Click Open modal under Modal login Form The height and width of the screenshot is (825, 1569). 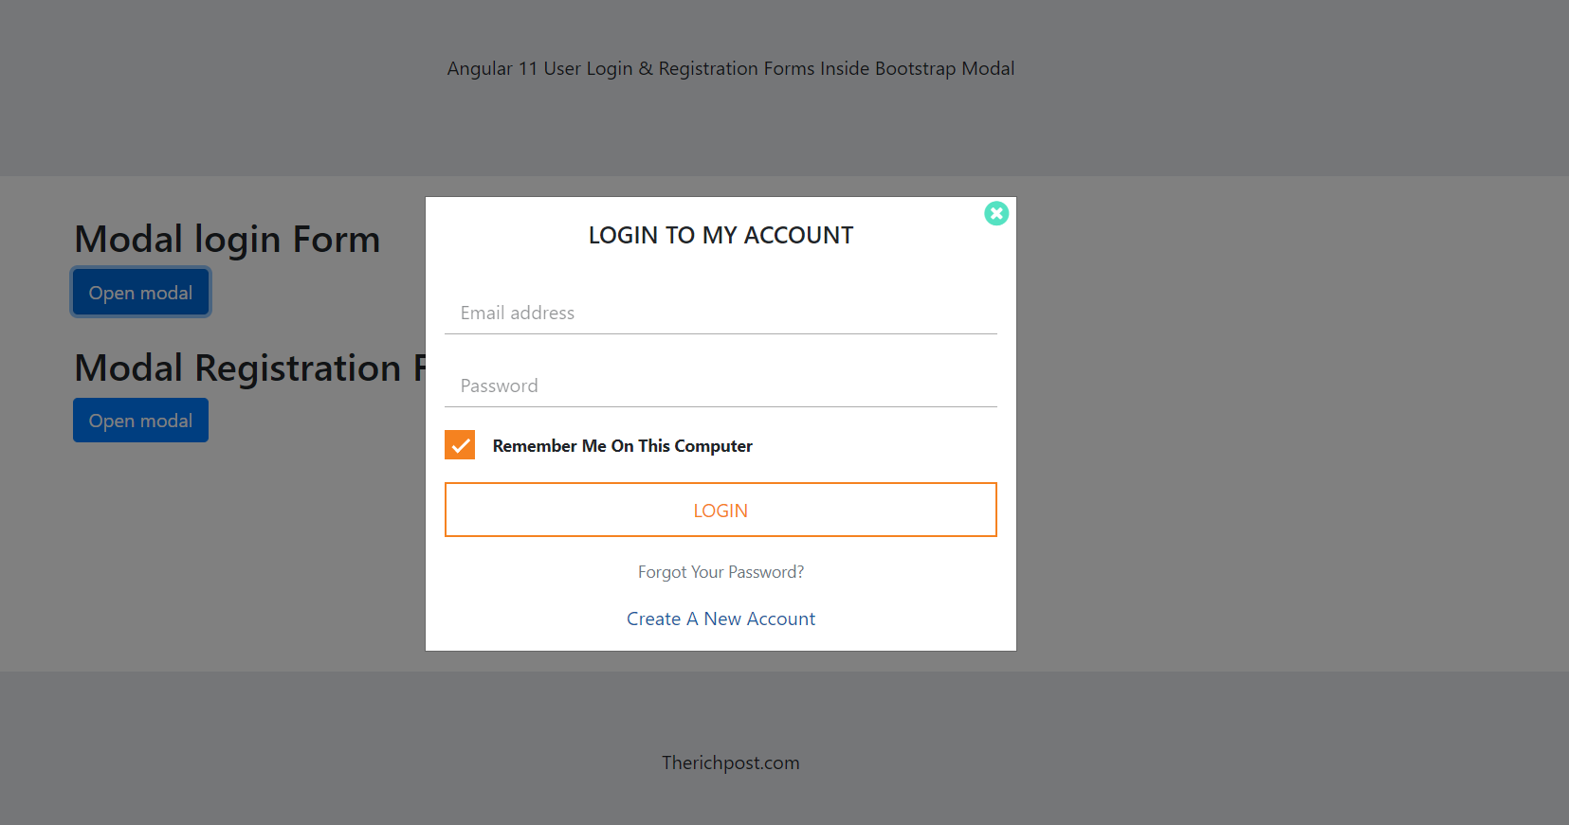[140, 292]
